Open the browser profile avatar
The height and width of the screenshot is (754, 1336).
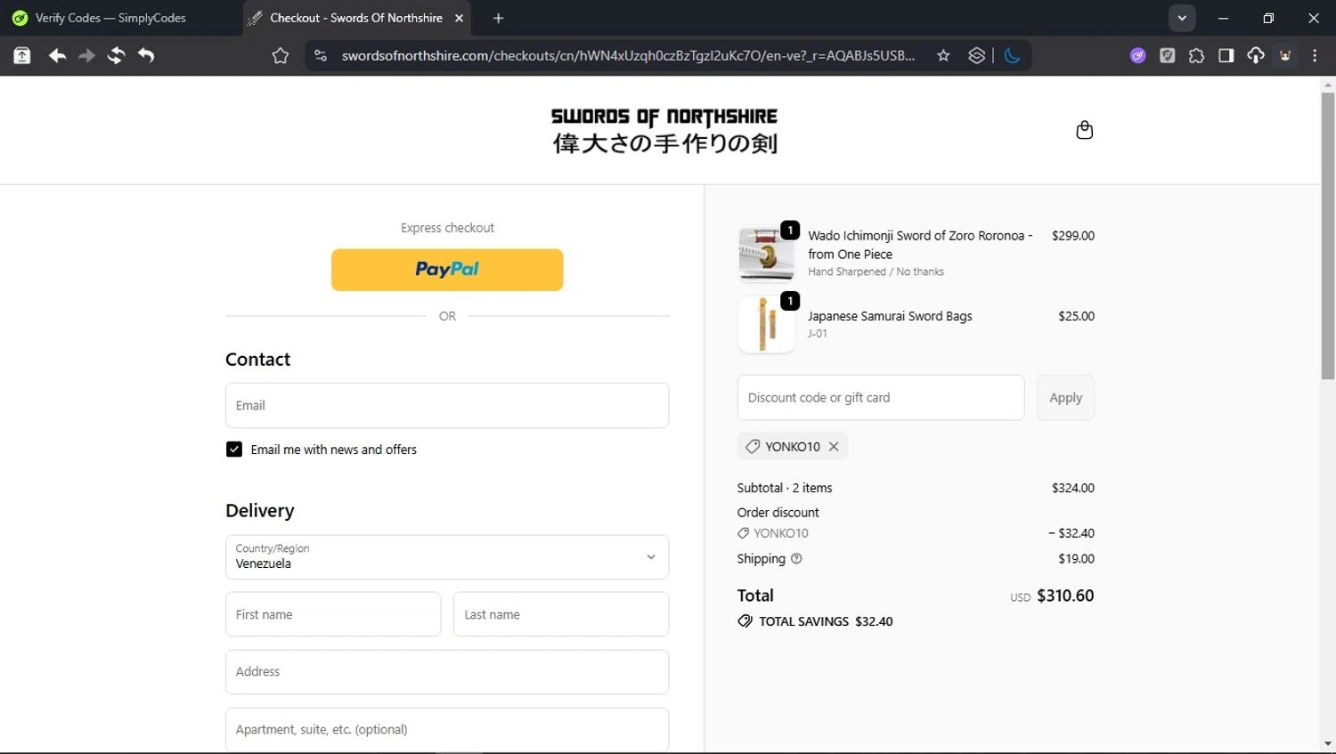(1285, 56)
